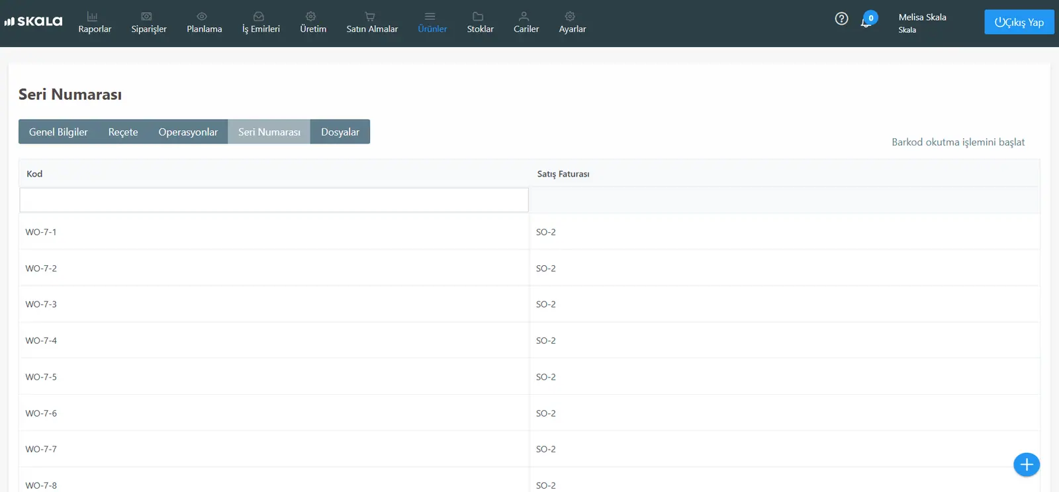This screenshot has height=492, width=1059.
Task: Open the Siparişler nav icon
Action: (x=147, y=17)
